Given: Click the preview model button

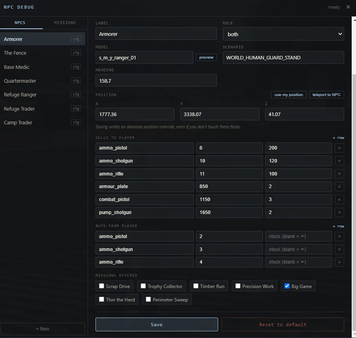Looking at the screenshot, I should (206, 57).
